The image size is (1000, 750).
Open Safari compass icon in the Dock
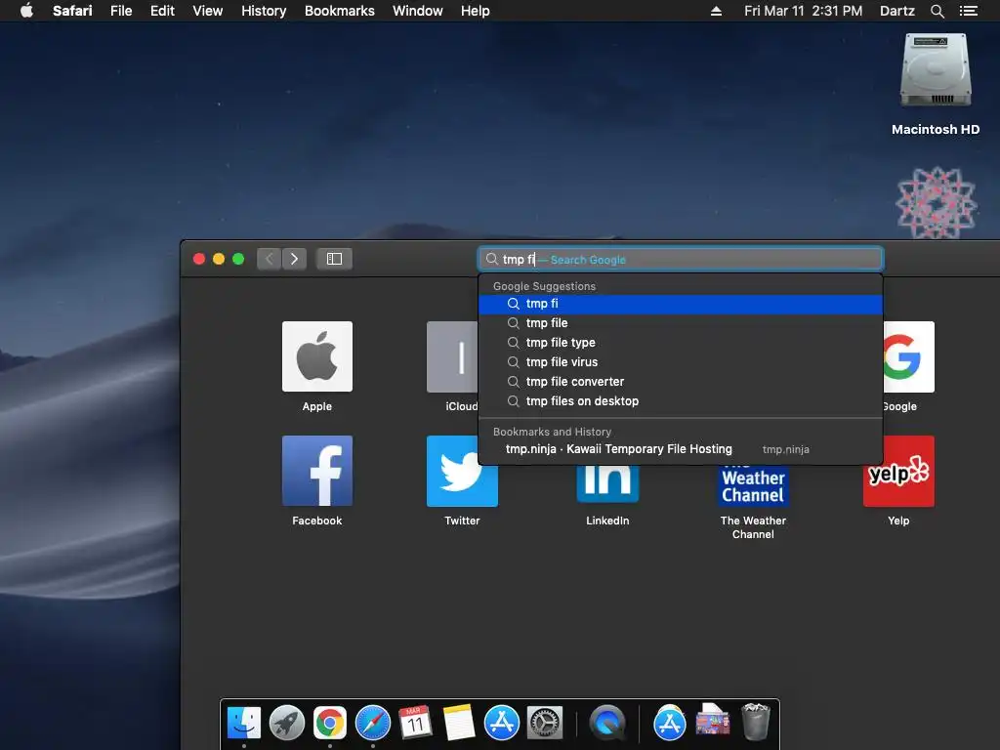(373, 724)
